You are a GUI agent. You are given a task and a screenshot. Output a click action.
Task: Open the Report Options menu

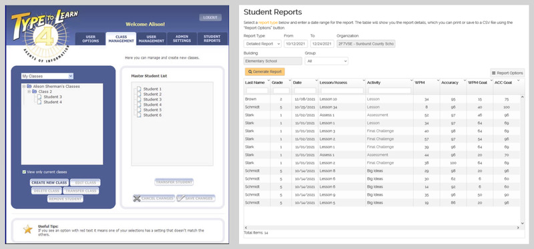507,73
